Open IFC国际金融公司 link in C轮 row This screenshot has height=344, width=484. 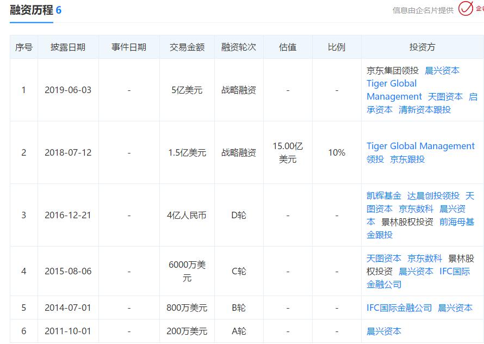coord(455,271)
